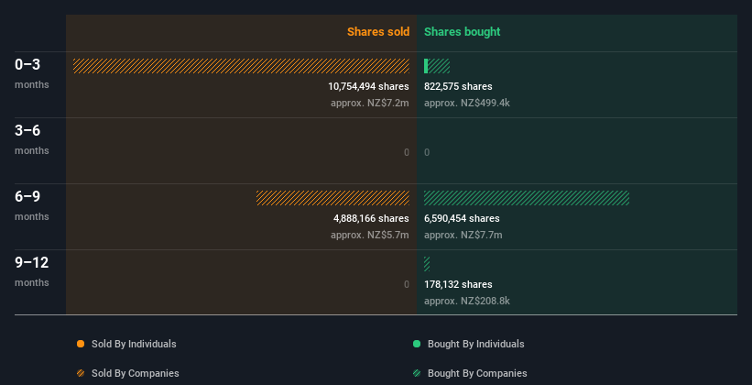Select the approx. NZ$499.4k value

click(x=467, y=103)
